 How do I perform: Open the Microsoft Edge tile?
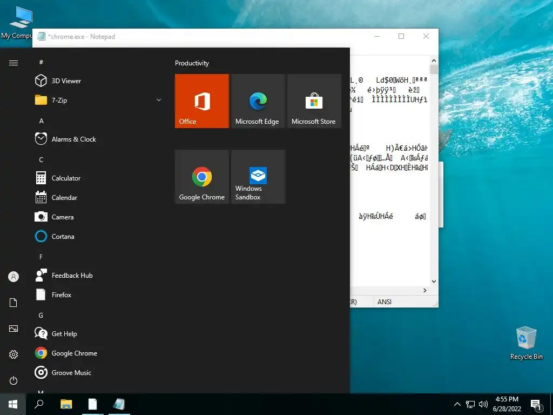pyautogui.click(x=258, y=101)
